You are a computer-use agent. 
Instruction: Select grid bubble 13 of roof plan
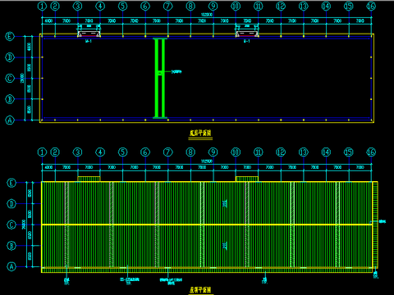click(304, 152)
